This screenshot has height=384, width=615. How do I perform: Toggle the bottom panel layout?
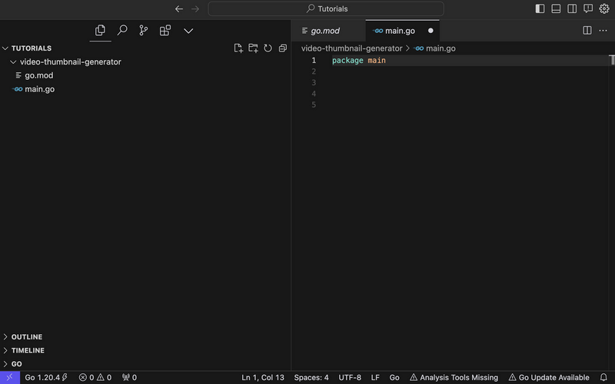click(556, 9)
